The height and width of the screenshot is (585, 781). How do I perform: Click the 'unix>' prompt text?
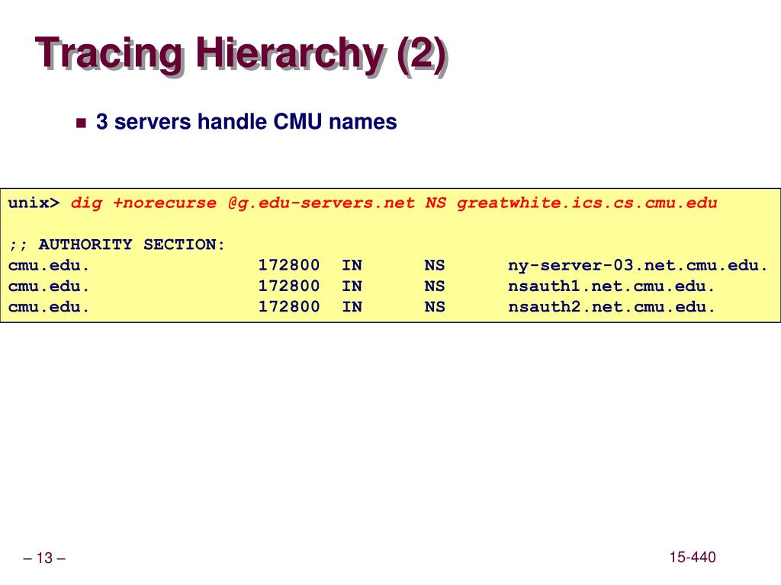pyautogui.click(x=34, y=203)
